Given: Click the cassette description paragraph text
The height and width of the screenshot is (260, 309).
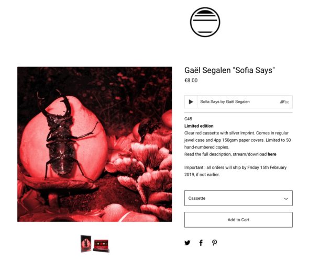Looking at the screenshot, I should 238,140.
